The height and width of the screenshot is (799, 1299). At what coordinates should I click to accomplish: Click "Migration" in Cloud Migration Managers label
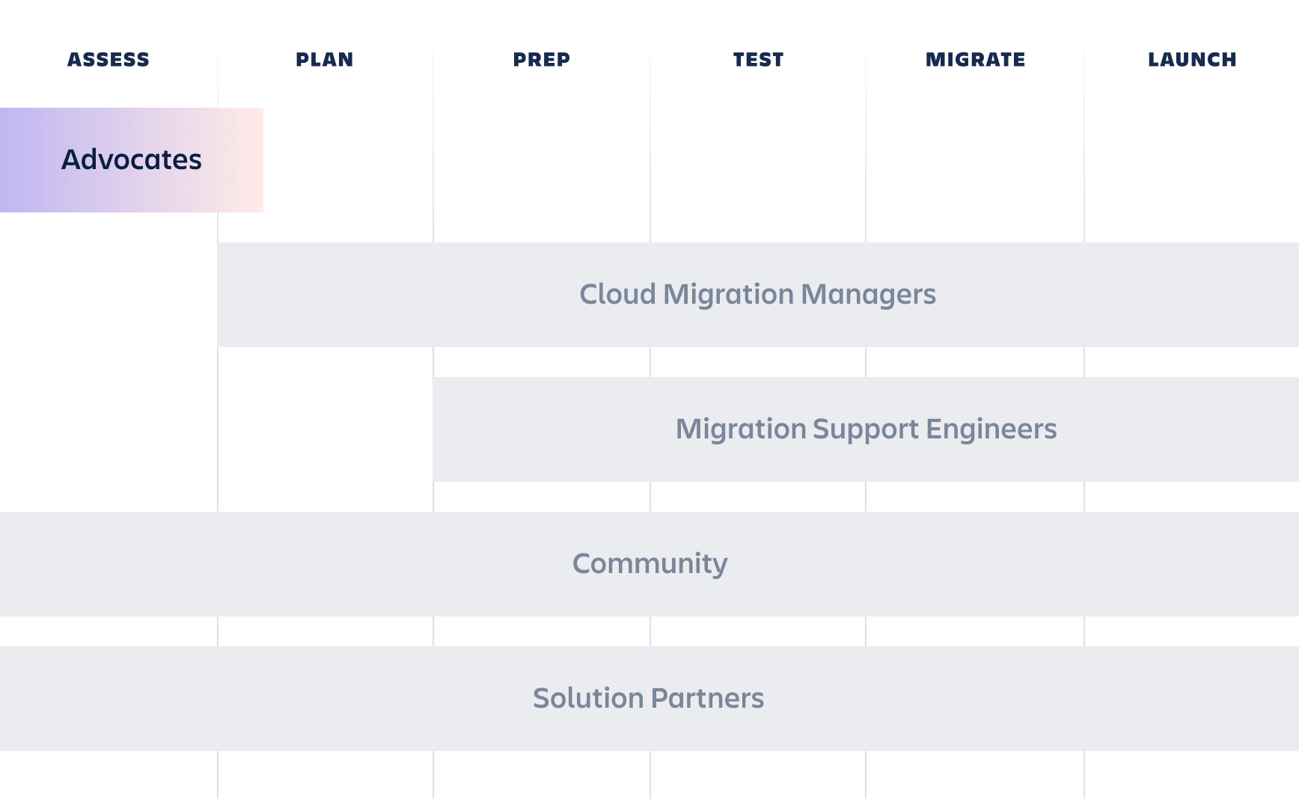click(x=728, y=295)
